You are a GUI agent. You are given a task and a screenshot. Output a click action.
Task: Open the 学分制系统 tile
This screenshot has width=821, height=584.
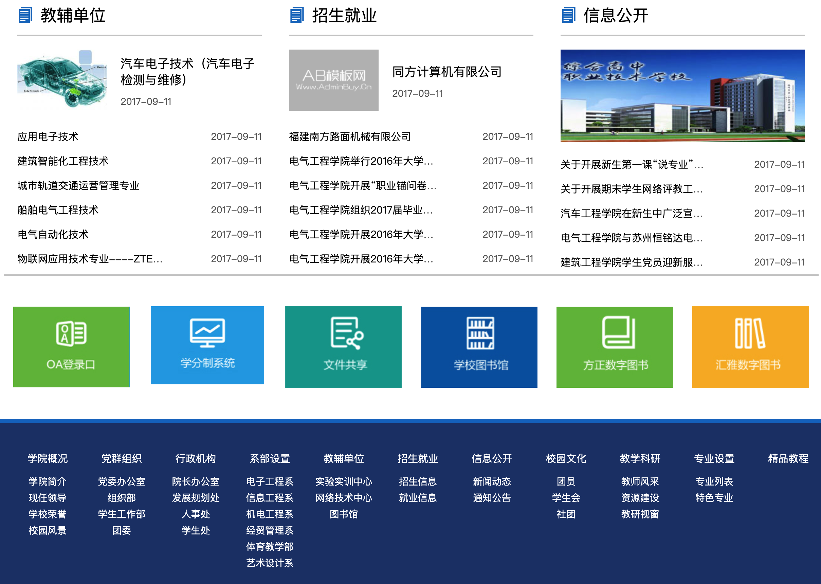point(207,345)
